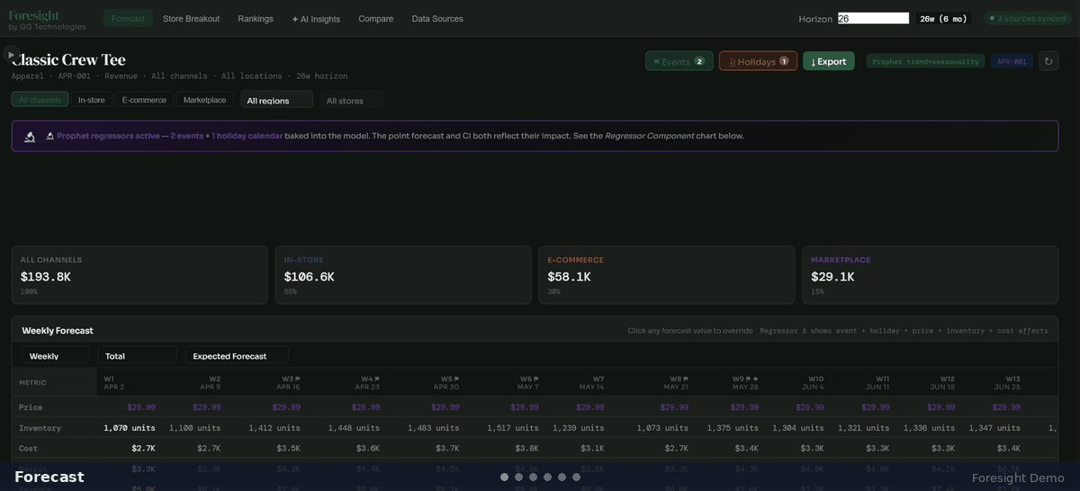Screen dimensions: 1080x491
Task: Click the flag icon on W5 column
Action: [x=456, y=379]
